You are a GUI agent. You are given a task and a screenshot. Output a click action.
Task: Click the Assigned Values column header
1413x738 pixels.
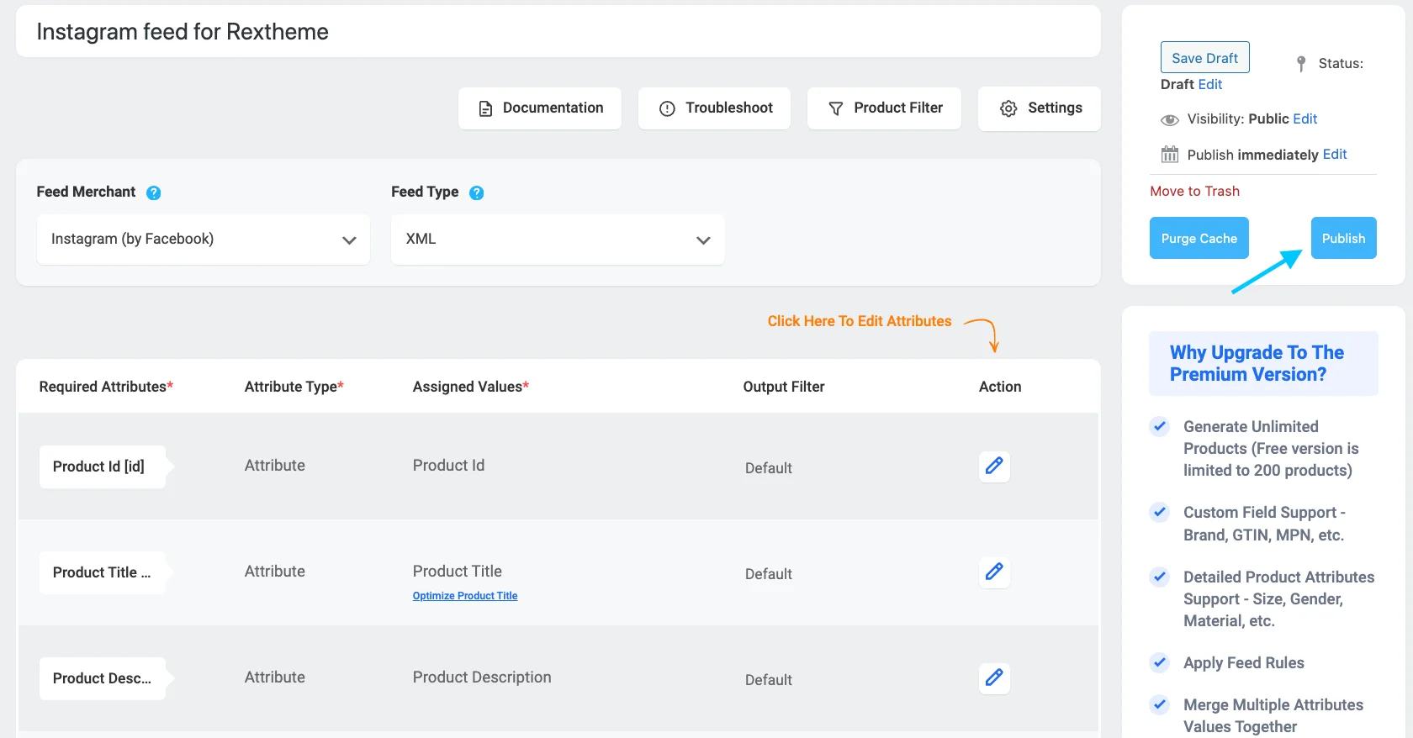[x=471, y=387]
